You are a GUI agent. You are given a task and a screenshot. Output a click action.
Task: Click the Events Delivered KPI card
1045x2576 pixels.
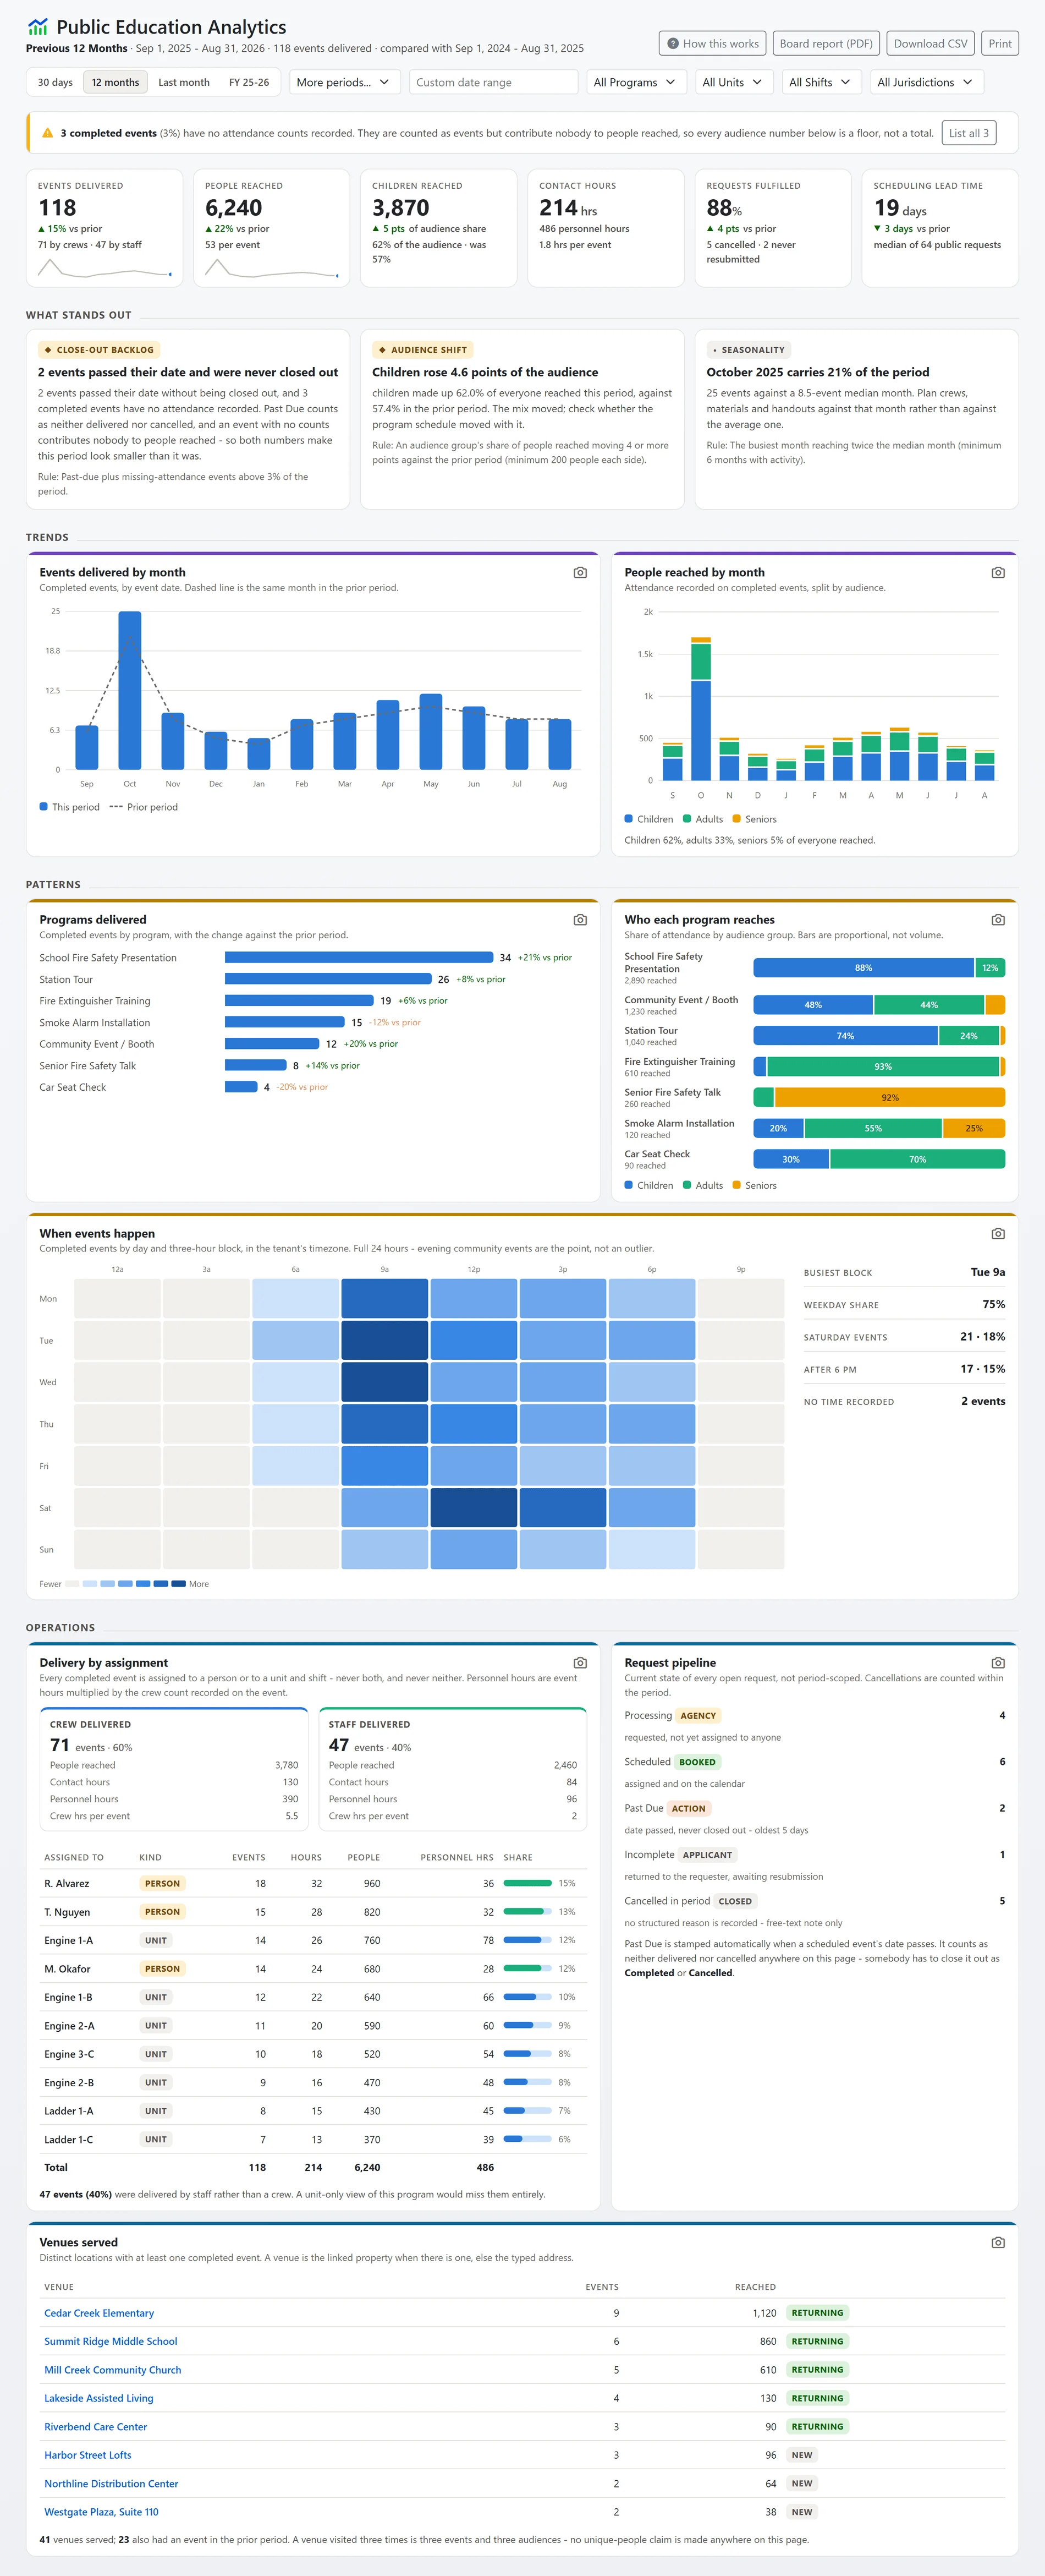pos(104,228)
